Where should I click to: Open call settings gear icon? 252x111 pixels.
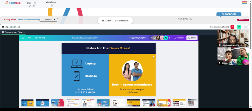point(3,27)
